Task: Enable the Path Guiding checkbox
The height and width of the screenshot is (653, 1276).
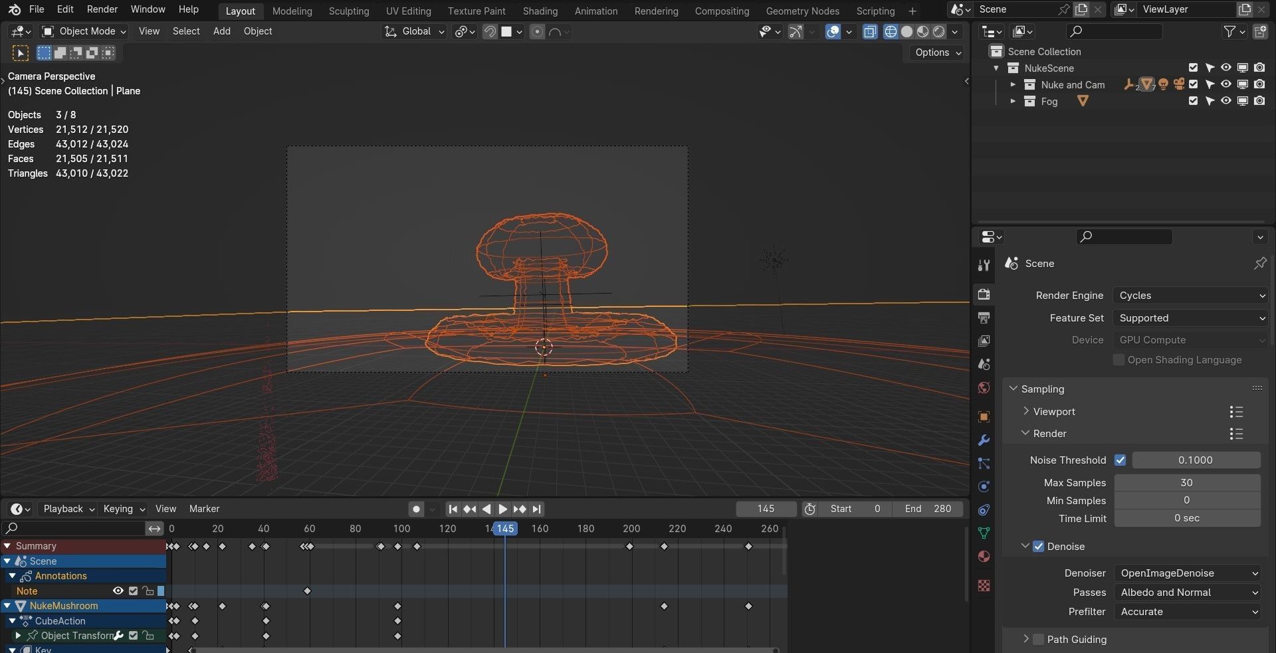Action: click(1038, 639)
